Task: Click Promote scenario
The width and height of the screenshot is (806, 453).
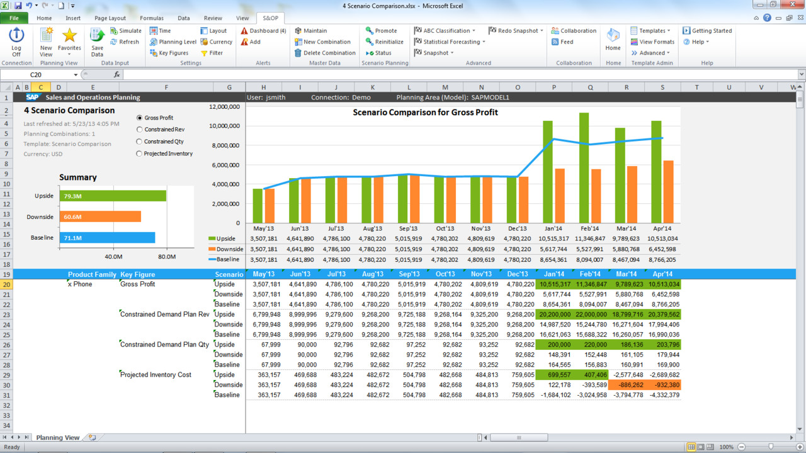Action: 381,31
